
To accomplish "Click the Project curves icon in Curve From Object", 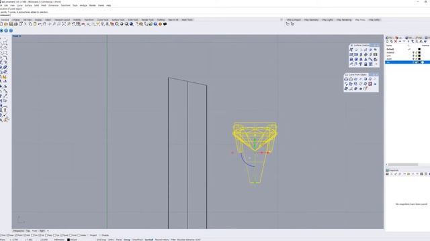I will coord(346,79).
